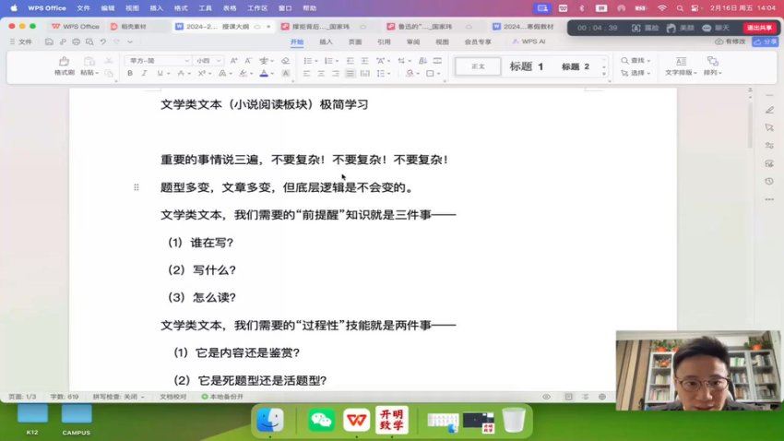Click the character shading A icon
The height and width of the screenshot is (441, 784).
tap(286, 74)
